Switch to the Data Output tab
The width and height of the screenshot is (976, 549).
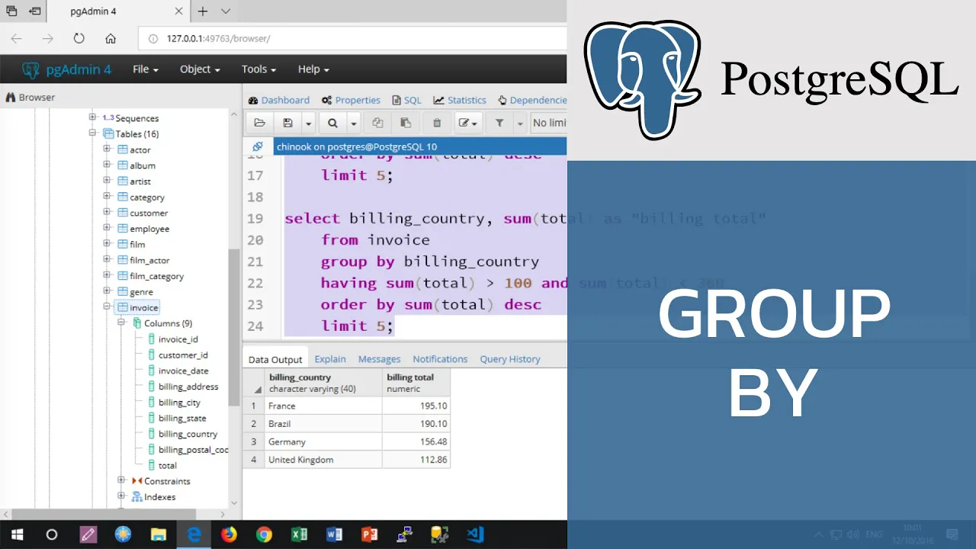point(275,359)
